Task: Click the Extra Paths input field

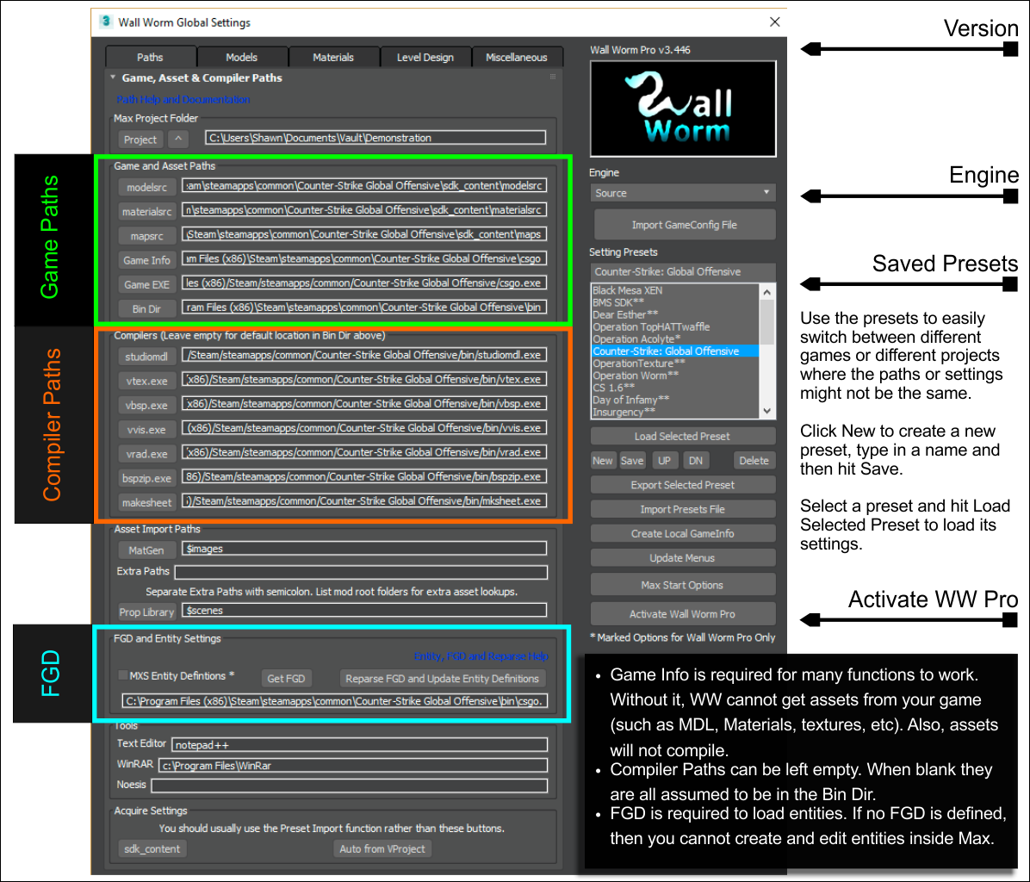Action: [x=361, y=573]
